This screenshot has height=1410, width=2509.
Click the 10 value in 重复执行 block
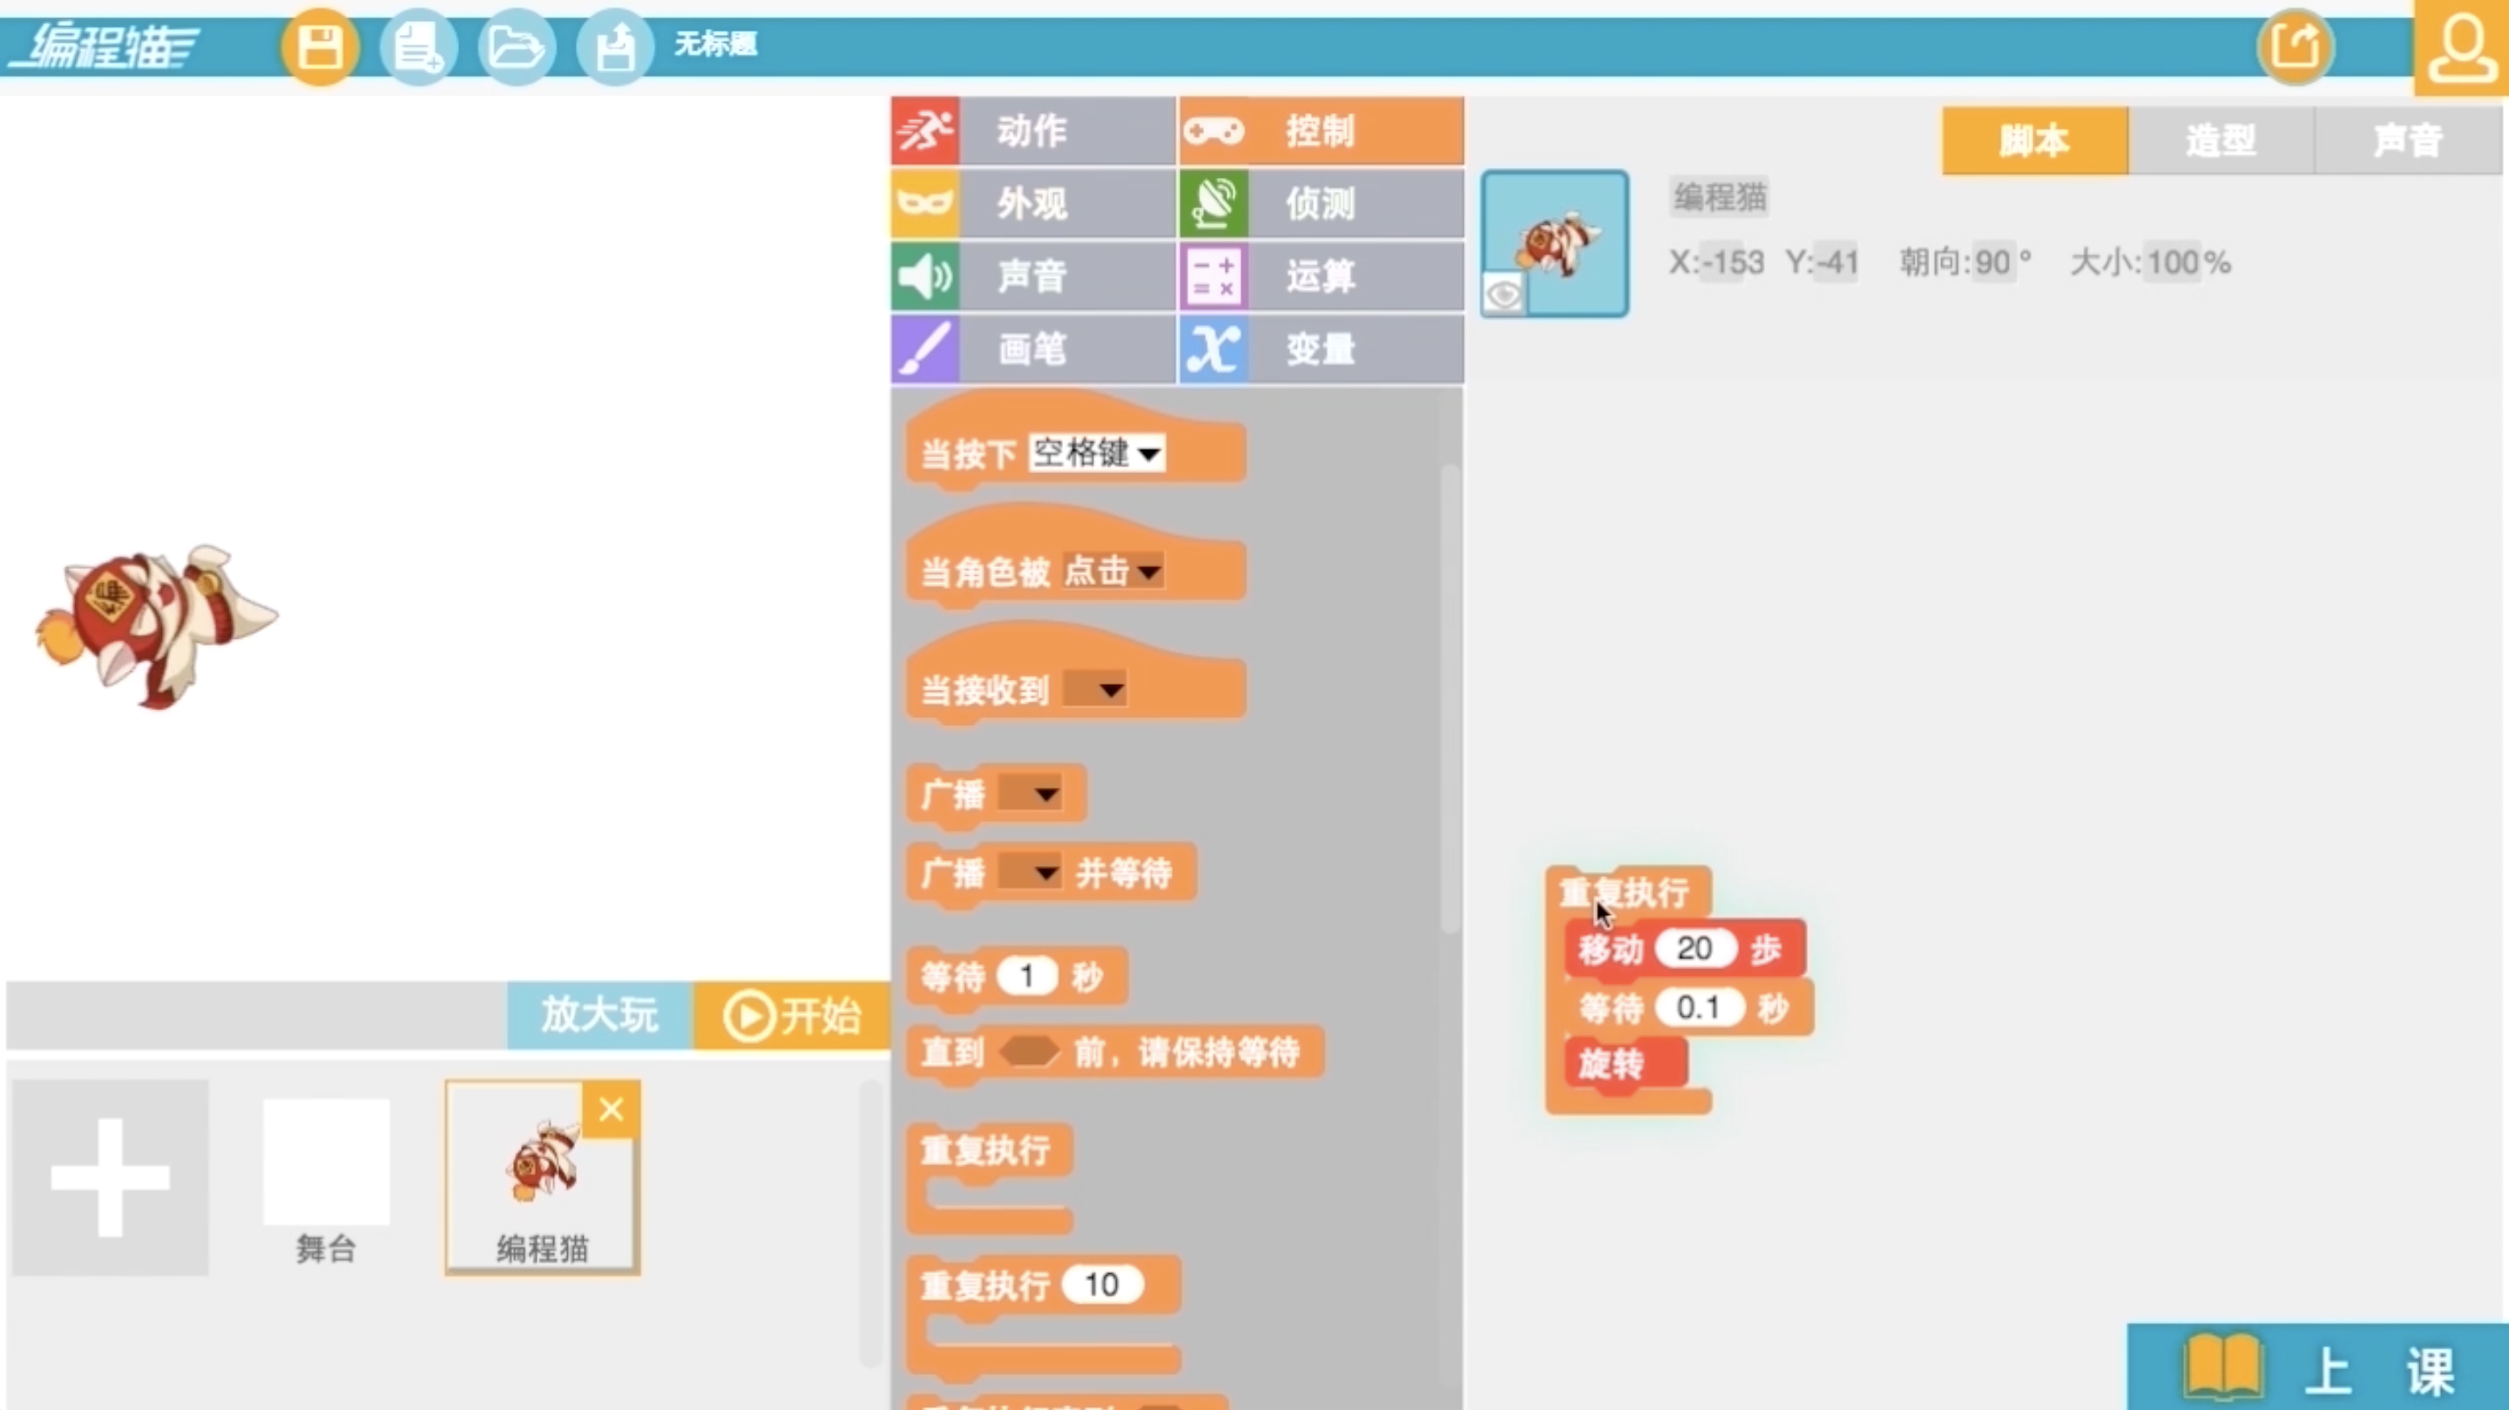[1101, 1285]
